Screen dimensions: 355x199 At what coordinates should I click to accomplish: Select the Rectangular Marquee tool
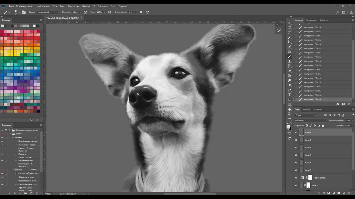pos(290,28)
